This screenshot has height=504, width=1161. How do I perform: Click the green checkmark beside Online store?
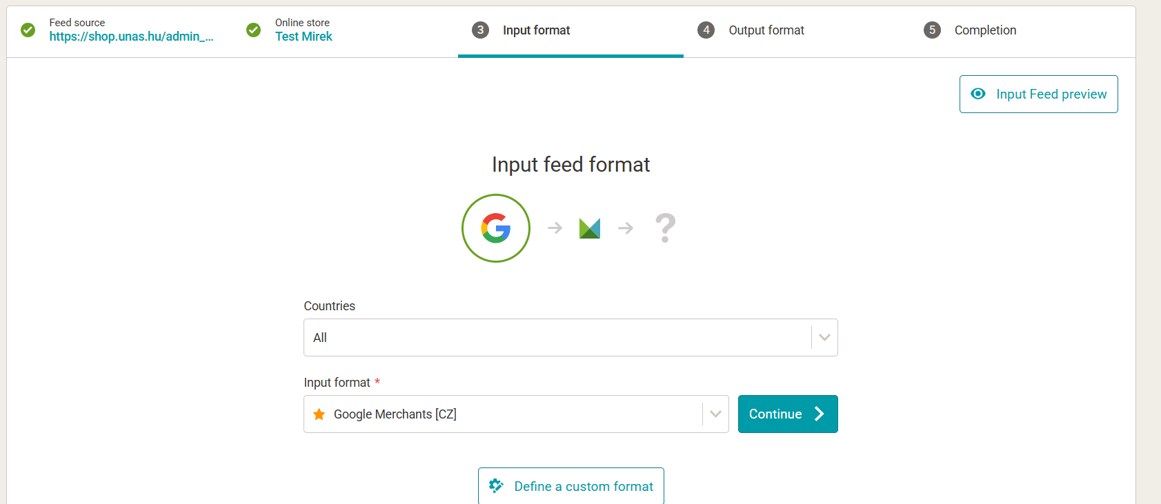(254, 30)
